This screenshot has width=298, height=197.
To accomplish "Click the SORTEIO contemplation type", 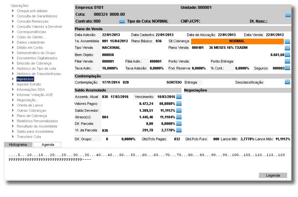I will coord(174,82).
